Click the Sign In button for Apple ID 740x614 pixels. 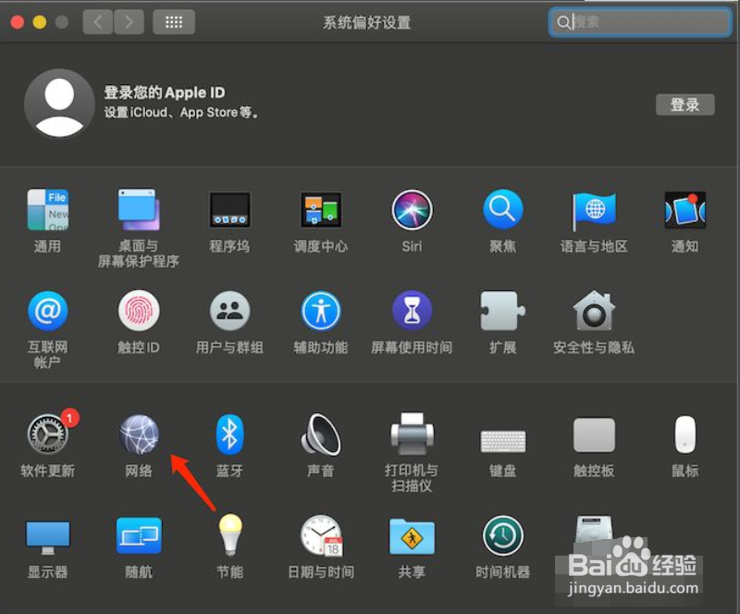pyautogui.click(x=684, y=105)
